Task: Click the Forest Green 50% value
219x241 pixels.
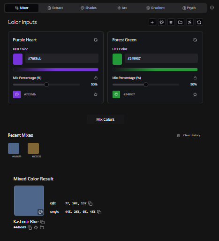Action: [194, 85]
